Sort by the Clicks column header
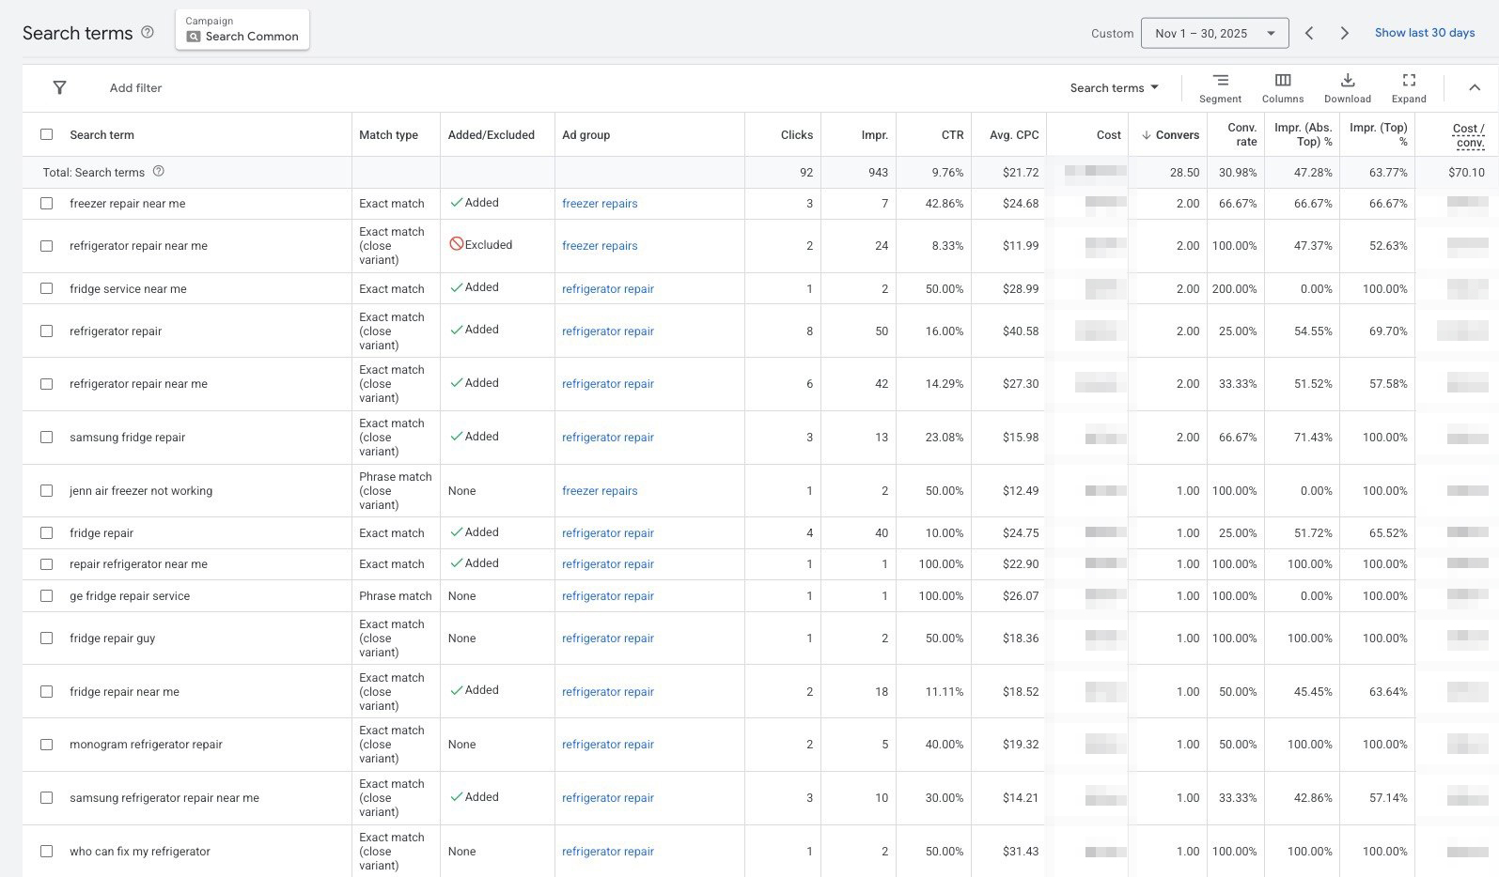 click(x=796, y=134)
